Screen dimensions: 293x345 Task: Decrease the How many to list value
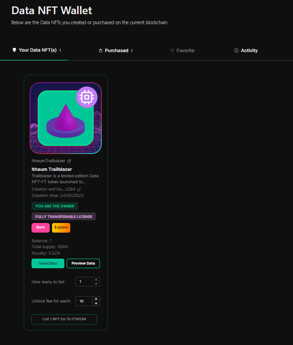(96, 284)
